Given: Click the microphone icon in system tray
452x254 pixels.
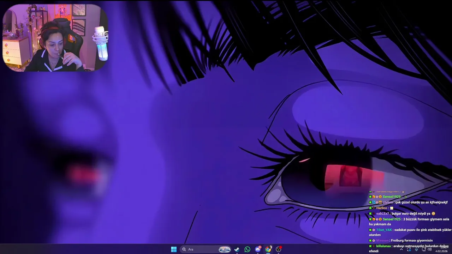Looking at the screenshot, I should tap(416, 249).
